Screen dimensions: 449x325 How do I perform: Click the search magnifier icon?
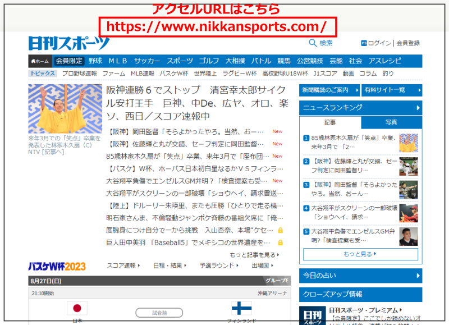click(x=313, y=43)
